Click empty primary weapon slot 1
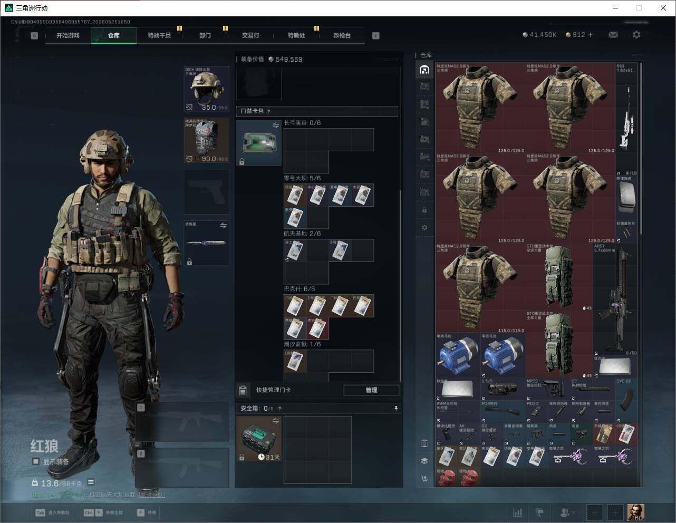 click(x=182, y=422)
